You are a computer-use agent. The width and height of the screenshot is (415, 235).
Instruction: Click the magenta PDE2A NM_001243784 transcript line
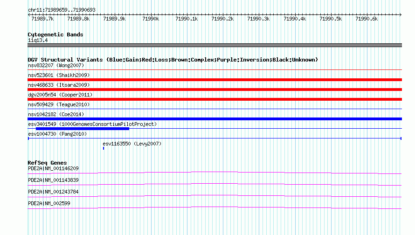[x=214, y=196]
